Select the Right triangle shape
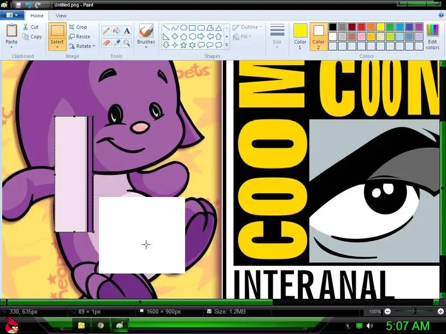 [166, 37]
